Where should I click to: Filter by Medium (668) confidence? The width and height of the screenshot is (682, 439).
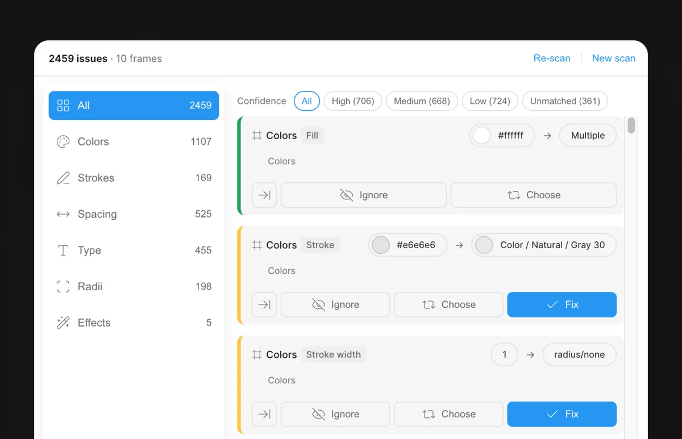(x=422, y=101)
